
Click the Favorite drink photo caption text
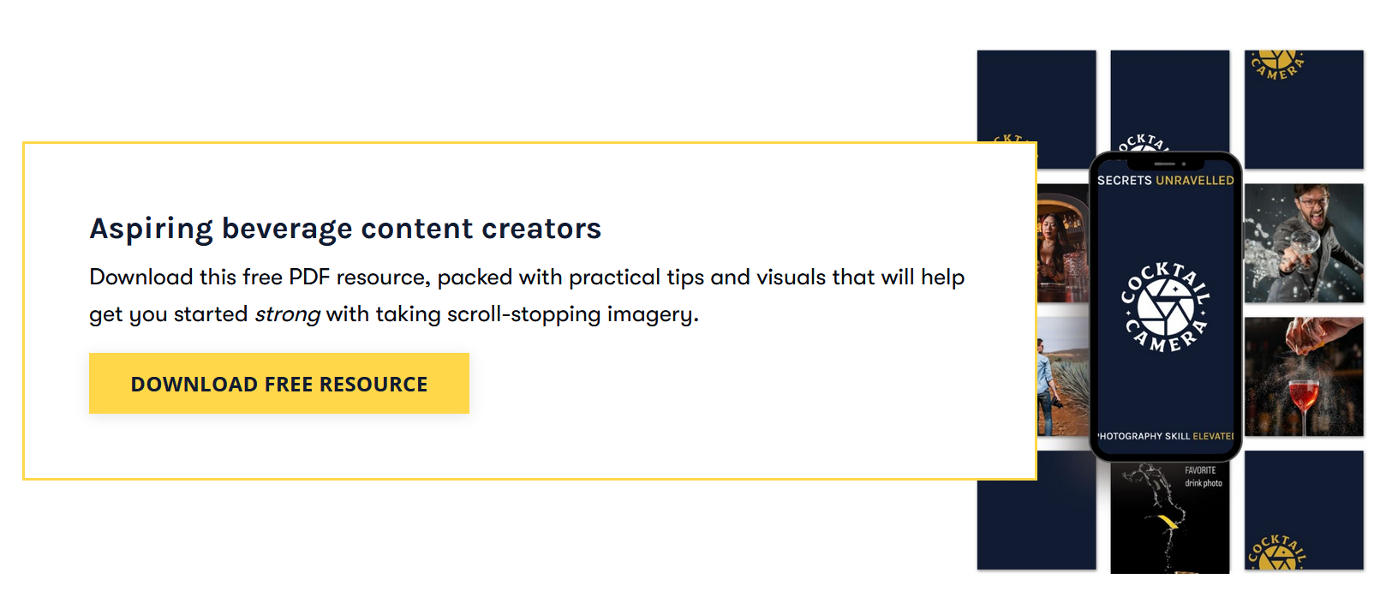pyautogui.click(x=1202, y=477)
